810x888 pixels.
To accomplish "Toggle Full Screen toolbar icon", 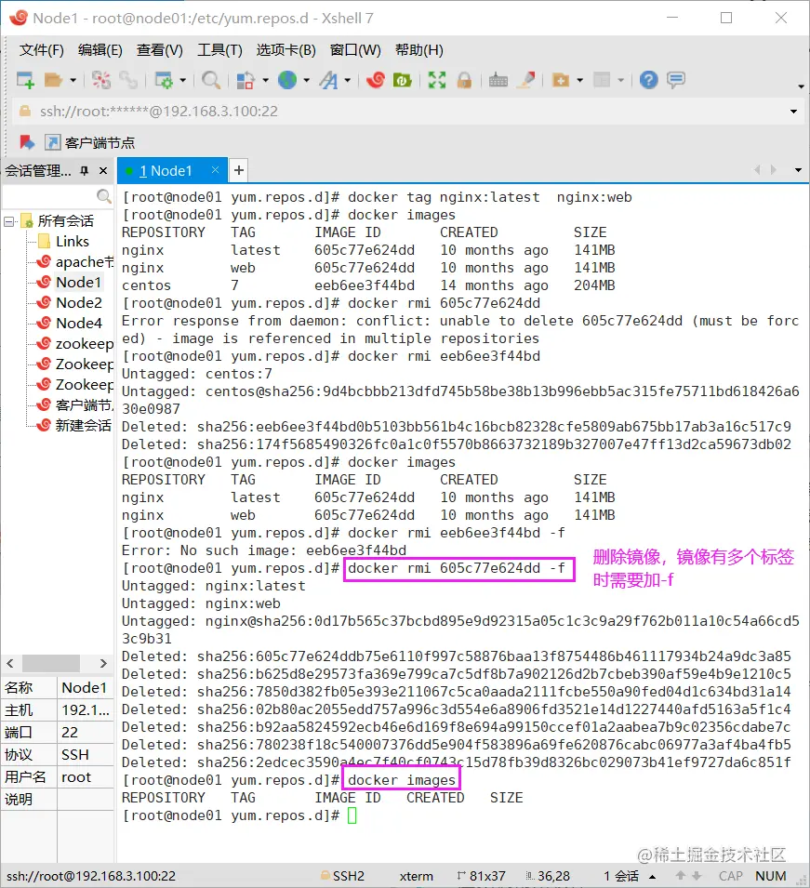I will pos(437,80).
